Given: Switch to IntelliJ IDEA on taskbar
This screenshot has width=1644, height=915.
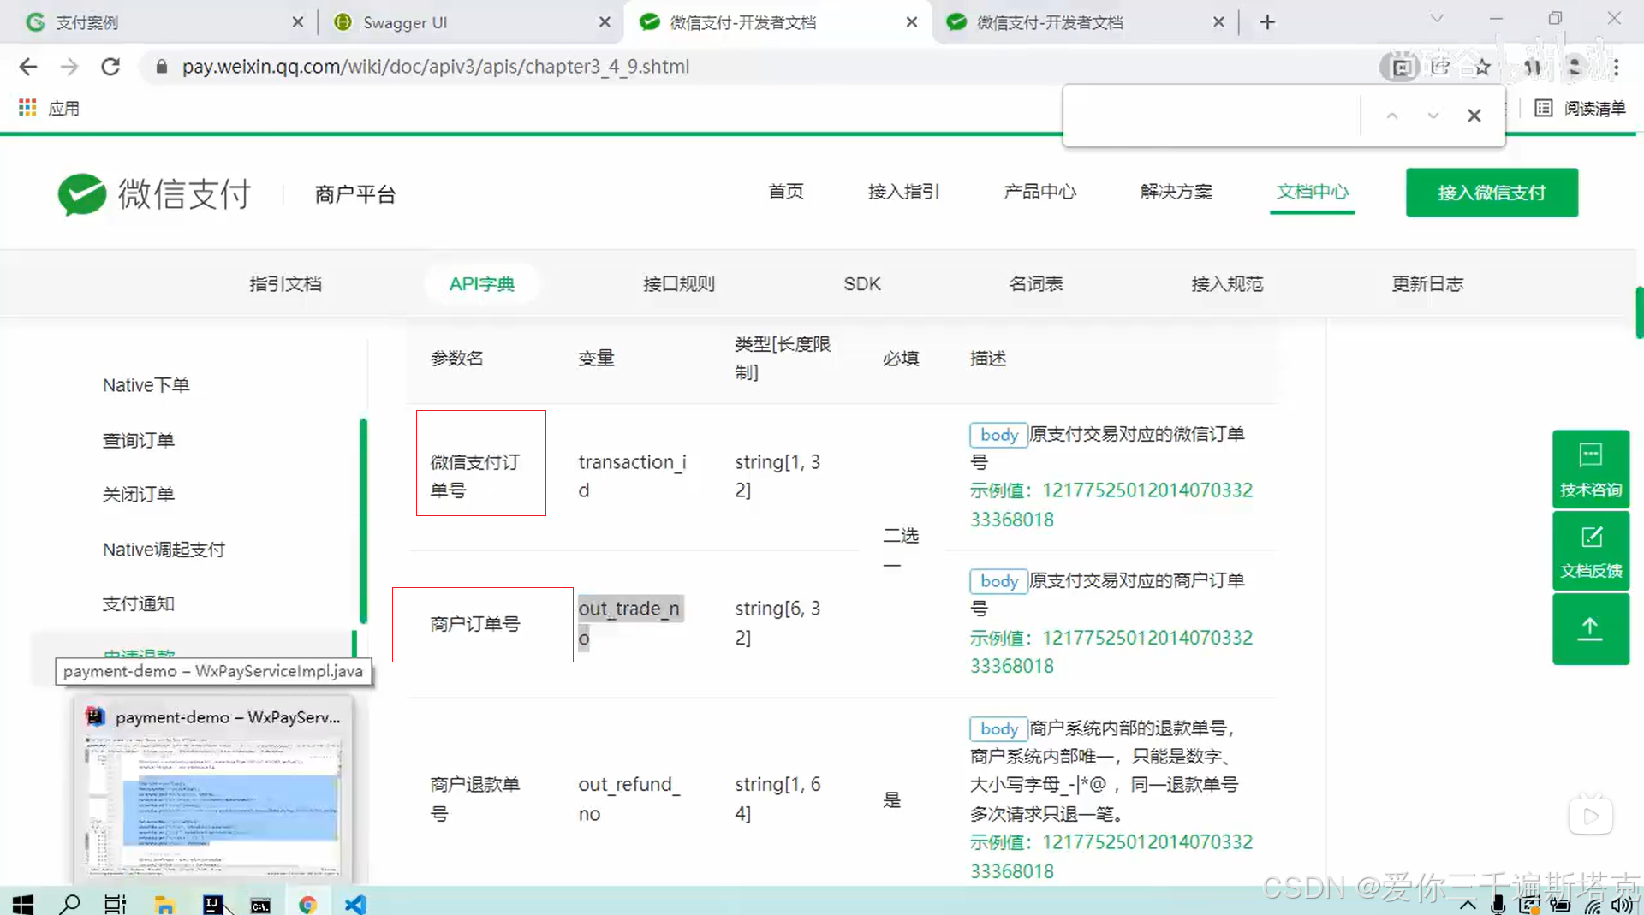Looking at the screenshot, I should click(212, 904).
